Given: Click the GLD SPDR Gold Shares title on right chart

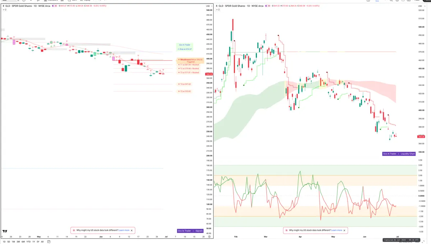Looking at the screenshot, I should pyautogui.click(x=241, y=6).
